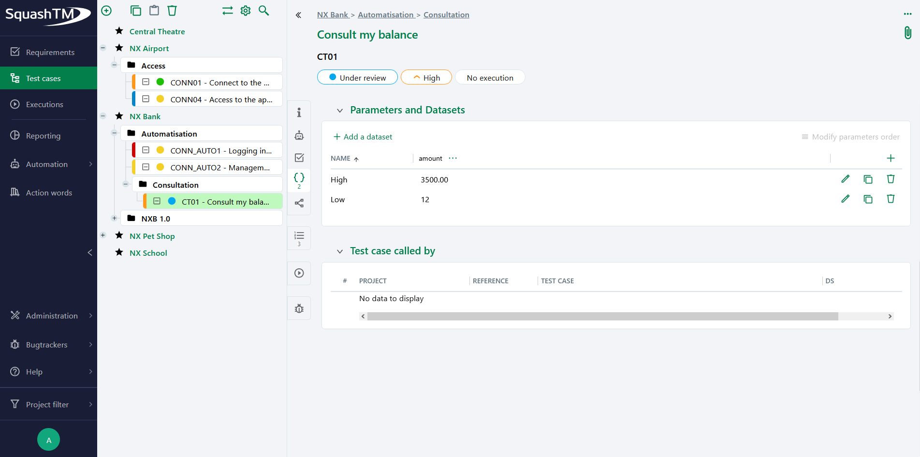Sort datasets by NAME column
This screenshot has height=457, width=920.
point(344,158)
